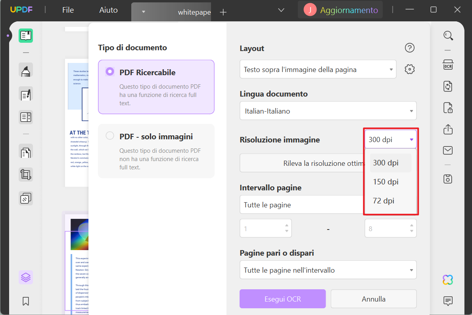472x315 pixels.
Task: Toggle the reading mode icon
Action: coord(25,35)
